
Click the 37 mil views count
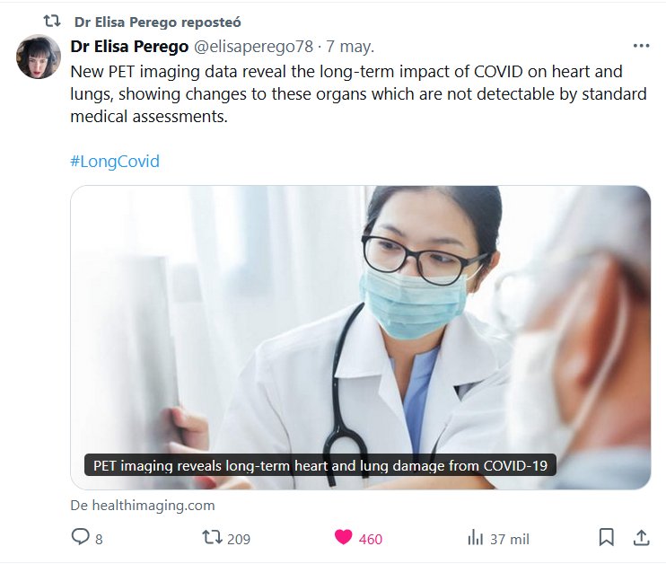509,539
